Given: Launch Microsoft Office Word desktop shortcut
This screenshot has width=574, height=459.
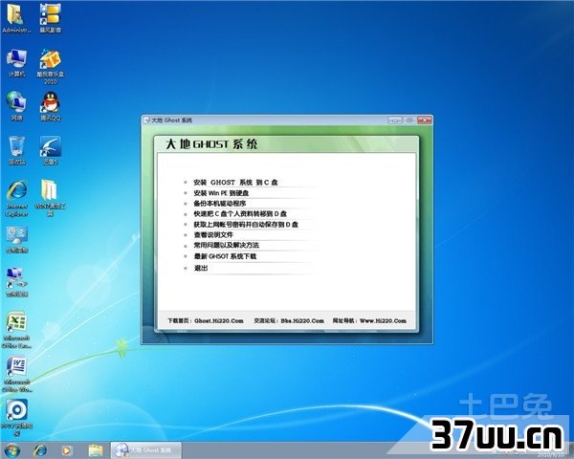Looking at the screenshot, I should pos(16,374).
